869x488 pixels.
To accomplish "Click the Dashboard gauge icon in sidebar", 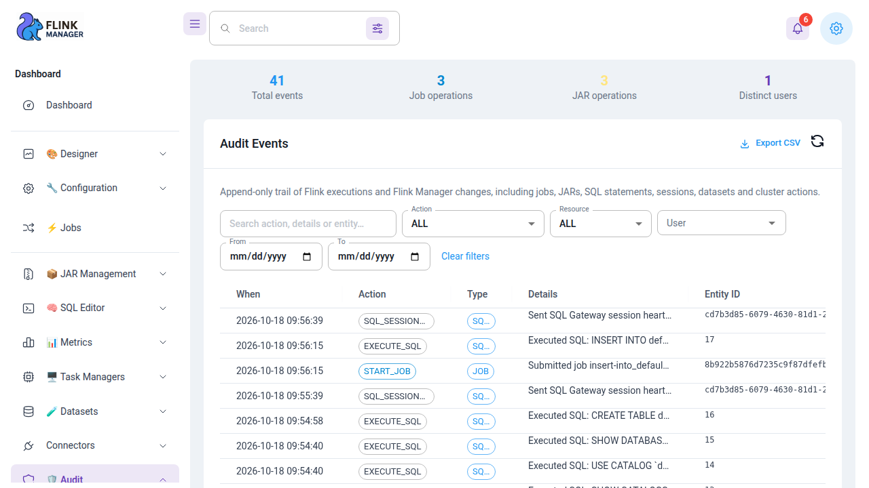I will [29, 105].
